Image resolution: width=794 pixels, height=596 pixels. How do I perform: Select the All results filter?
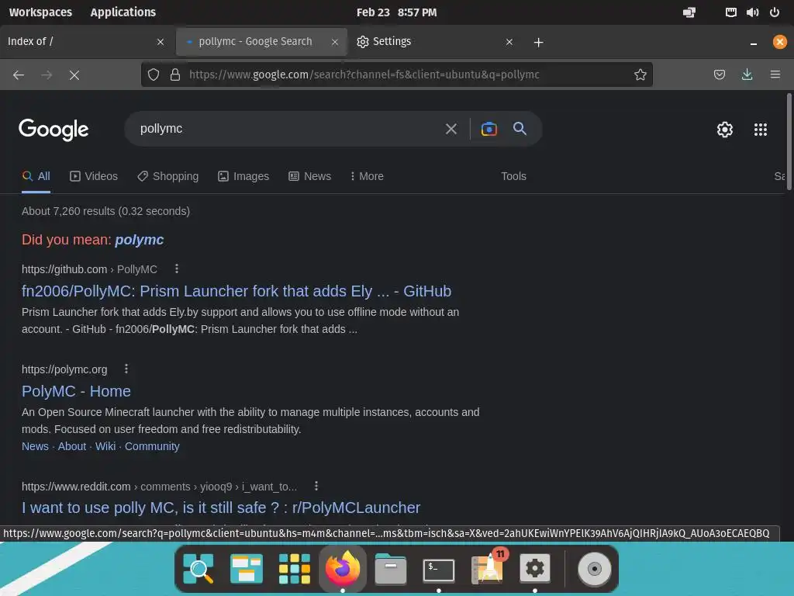click(36, 176)
